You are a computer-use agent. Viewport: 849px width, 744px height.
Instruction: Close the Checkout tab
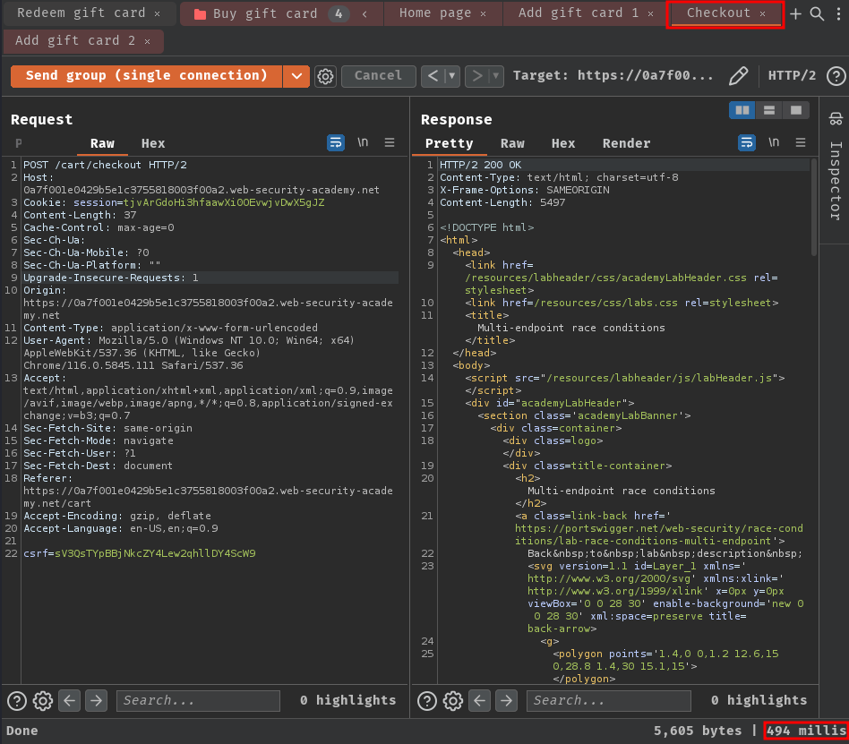(x=762, y=13)
